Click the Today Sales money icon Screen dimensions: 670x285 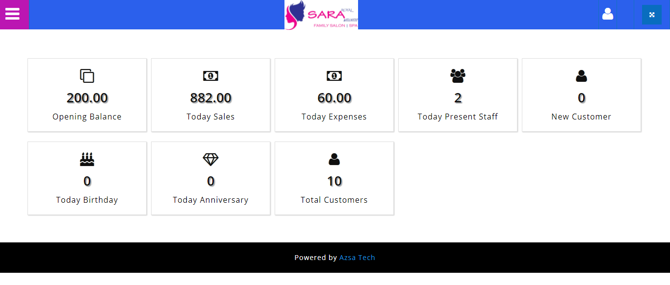tap(210, 76)
